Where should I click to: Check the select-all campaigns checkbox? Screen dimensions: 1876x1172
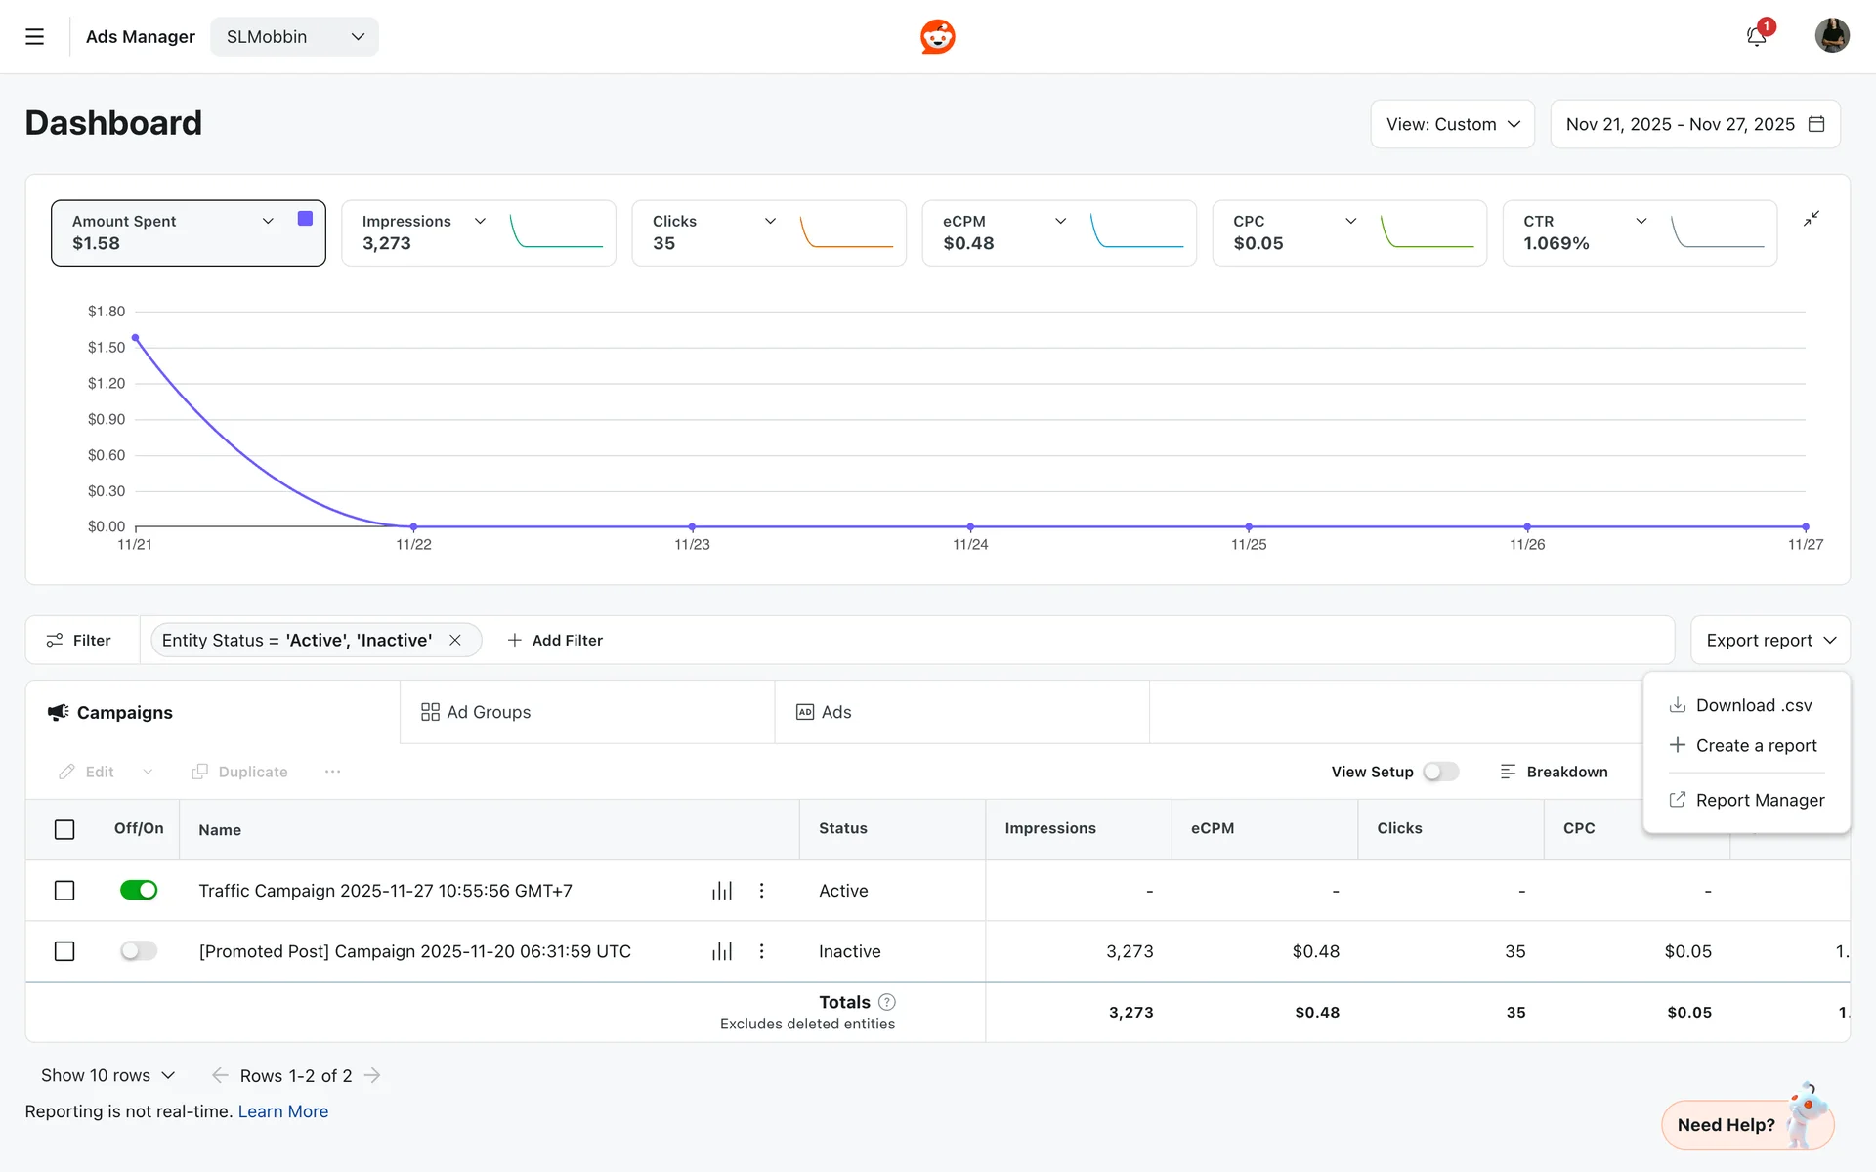(x=64, y=829)
